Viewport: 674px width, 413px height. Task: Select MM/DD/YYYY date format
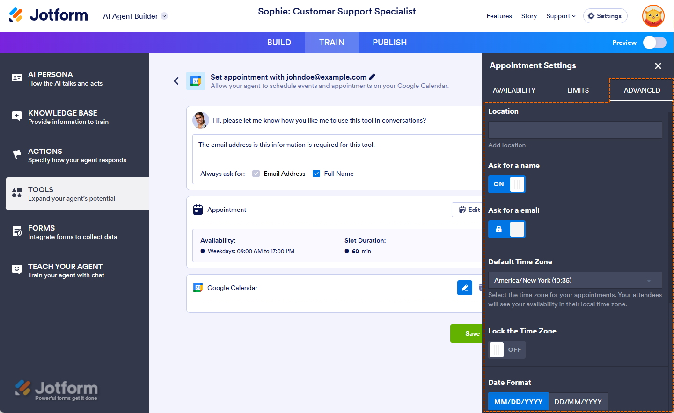[518, 402]
